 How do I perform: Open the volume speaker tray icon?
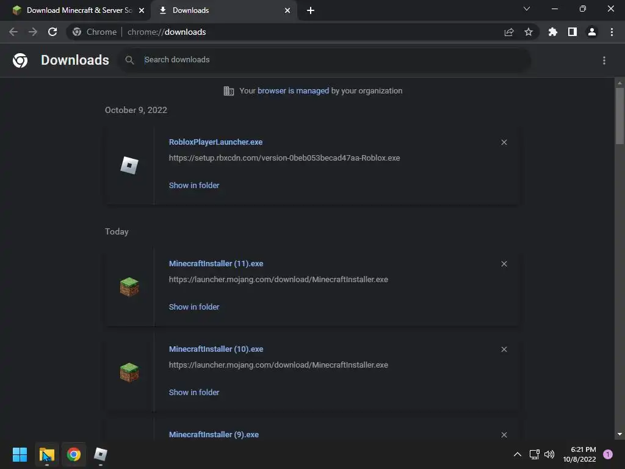[549, 454]
